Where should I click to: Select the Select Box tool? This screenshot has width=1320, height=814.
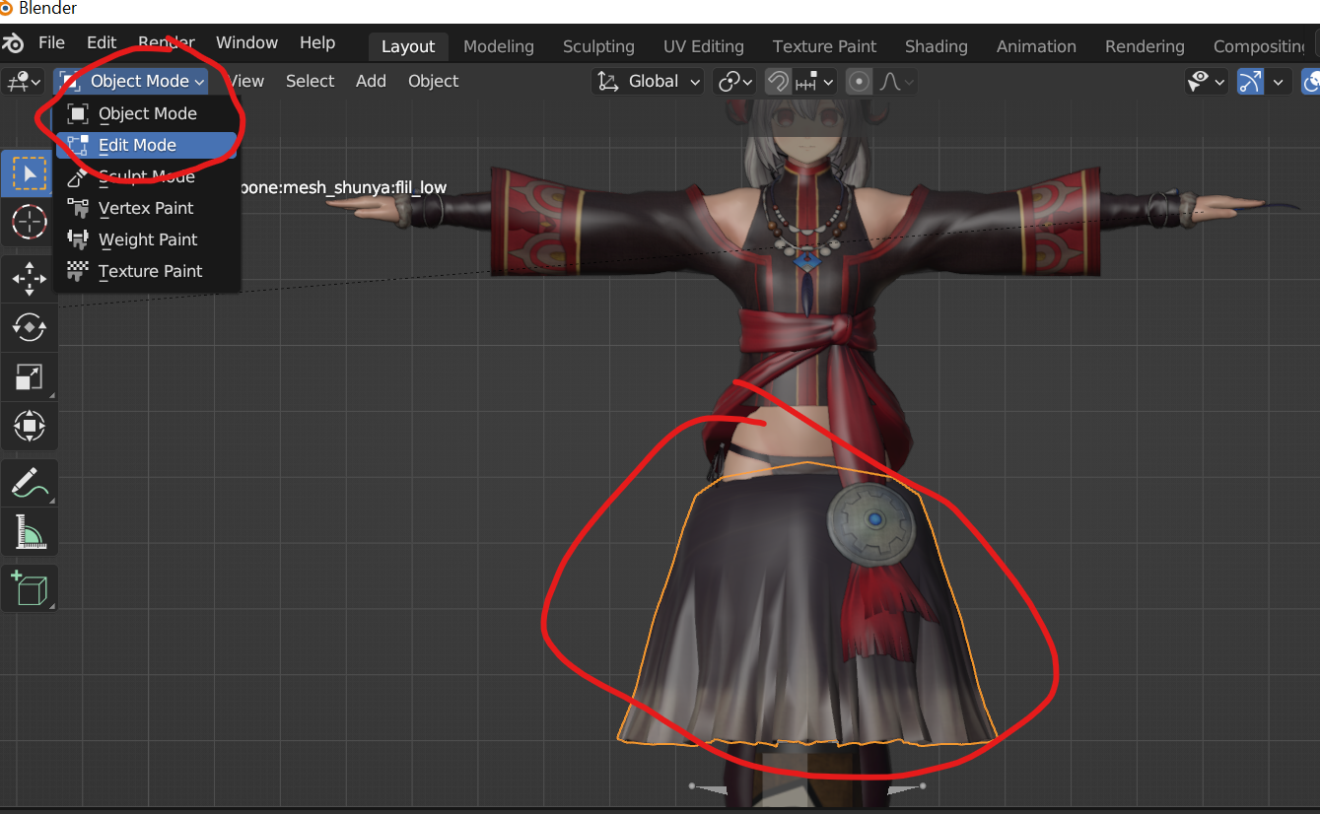point(30,174)
